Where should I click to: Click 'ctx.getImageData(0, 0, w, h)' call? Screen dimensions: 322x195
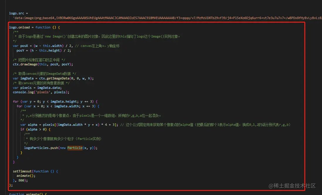66,78
